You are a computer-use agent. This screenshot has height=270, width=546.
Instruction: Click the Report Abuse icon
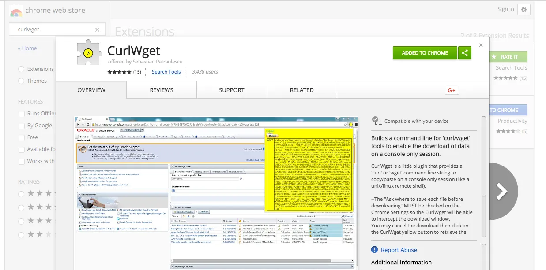[x=374, y=250]
